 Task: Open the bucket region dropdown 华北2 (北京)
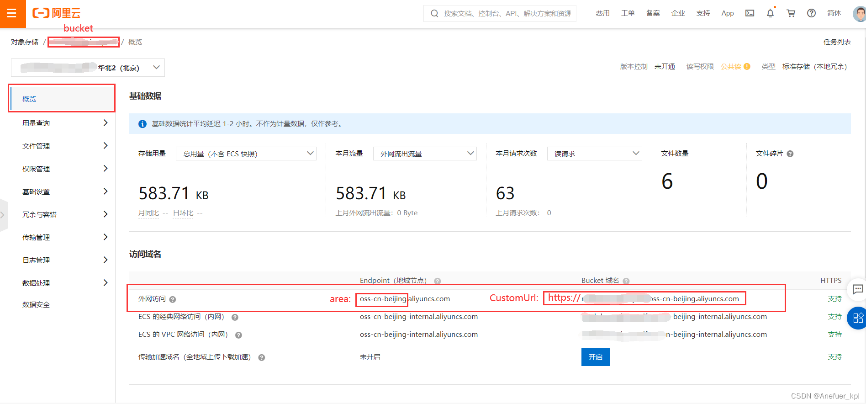[88, 68]
